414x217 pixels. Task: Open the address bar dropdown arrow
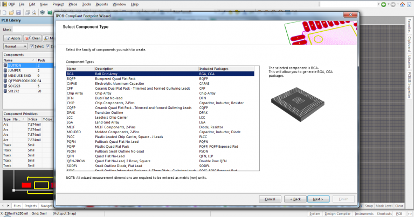pos(378,4)
